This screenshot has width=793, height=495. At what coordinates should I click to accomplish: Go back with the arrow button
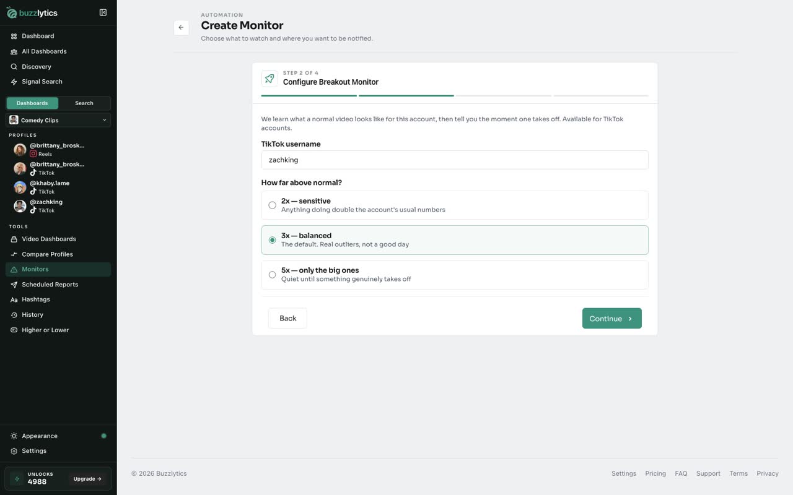(181, 27)
